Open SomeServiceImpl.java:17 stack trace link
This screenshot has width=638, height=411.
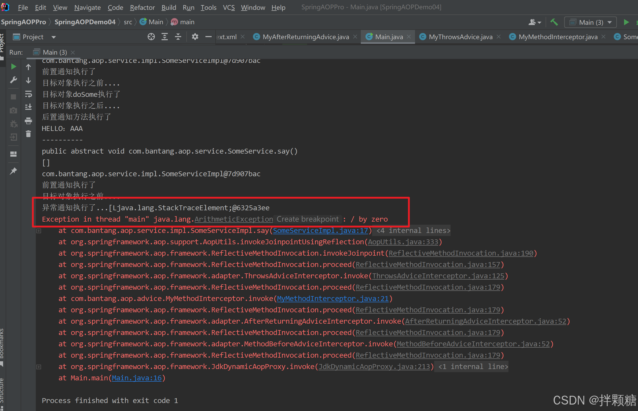320,231
